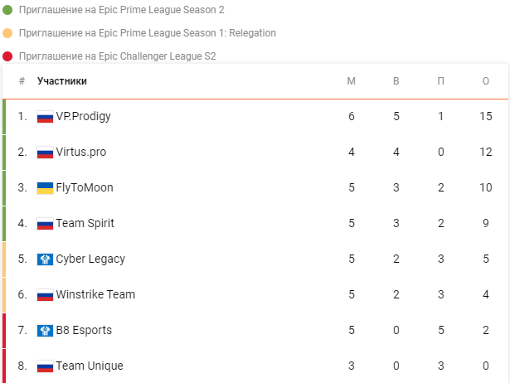
Task: Select the Cyber Legacy team name
Action: click(90, 259)
